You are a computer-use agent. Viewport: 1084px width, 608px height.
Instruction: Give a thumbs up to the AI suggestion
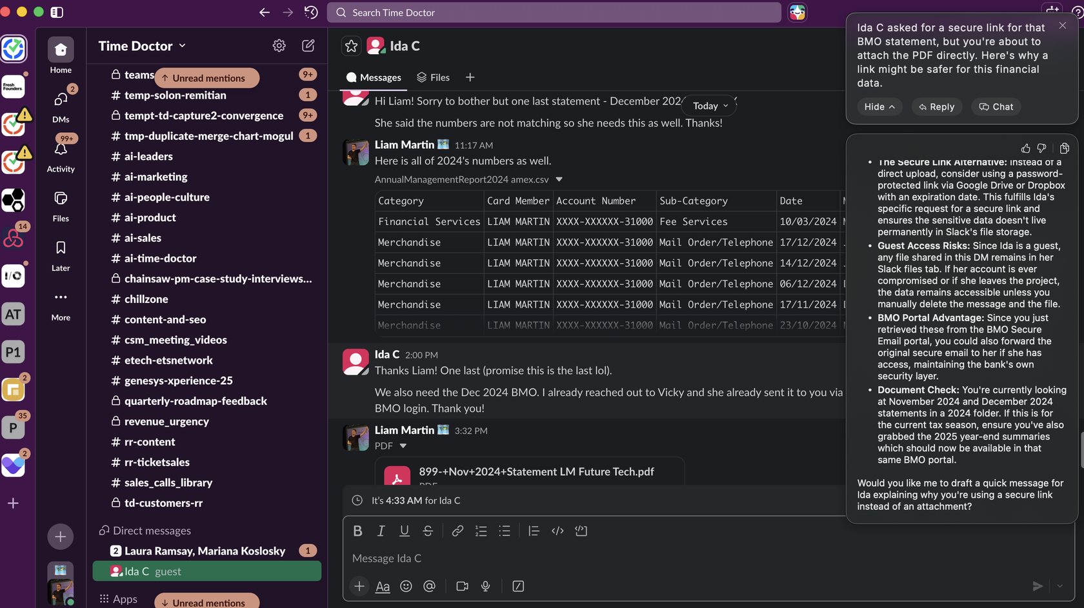coord(1025,148)
